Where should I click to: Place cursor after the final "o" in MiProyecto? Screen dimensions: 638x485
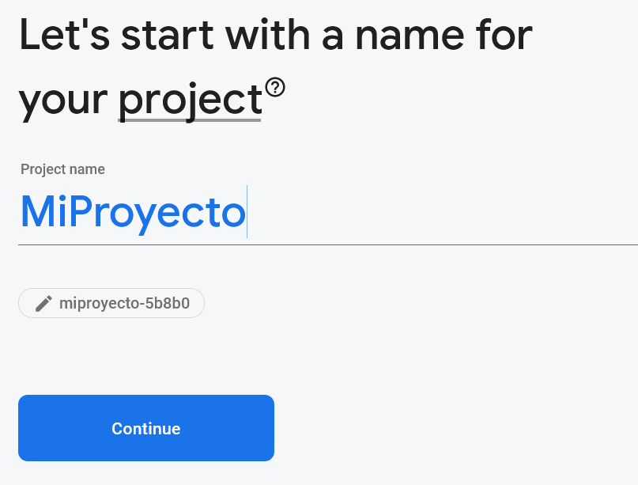click(247, 212)
